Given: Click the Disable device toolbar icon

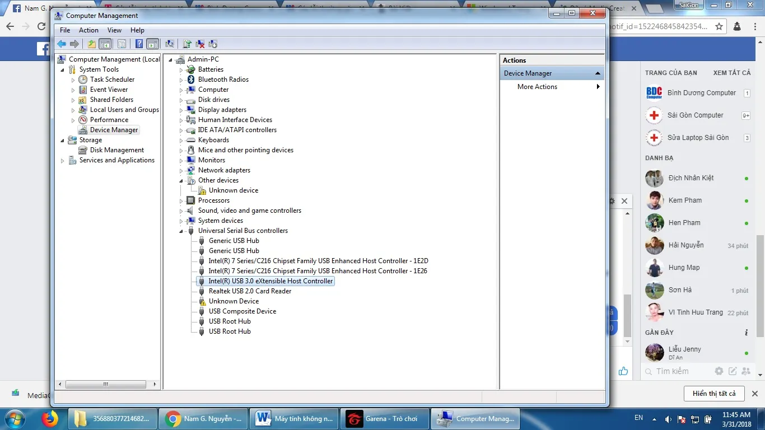Looking at the screenshot, I should (x=213, y=44).
